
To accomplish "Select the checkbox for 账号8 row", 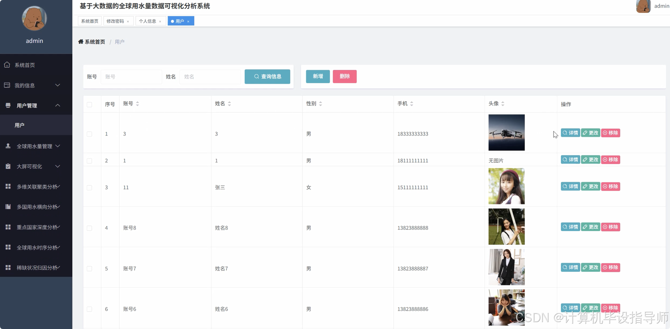I will click(x=89, y=228).
